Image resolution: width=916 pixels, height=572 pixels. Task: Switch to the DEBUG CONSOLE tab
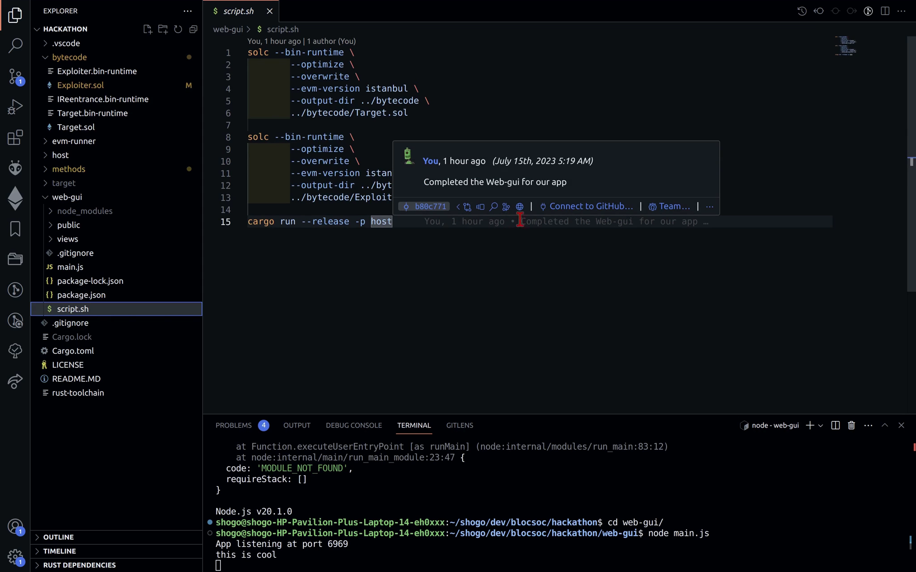pos(354,425)
